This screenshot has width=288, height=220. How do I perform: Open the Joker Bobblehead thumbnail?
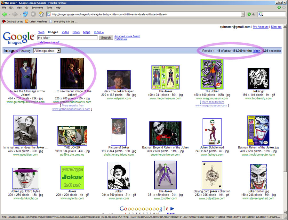(212, 132)
